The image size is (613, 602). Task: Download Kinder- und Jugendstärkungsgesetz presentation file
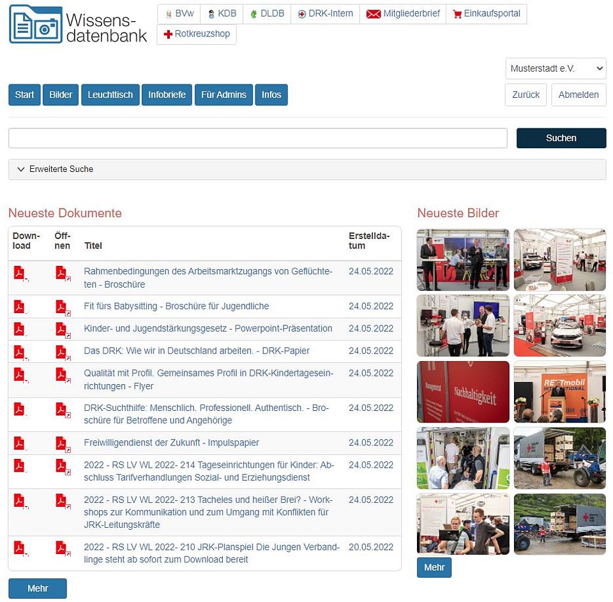(20, 329)
